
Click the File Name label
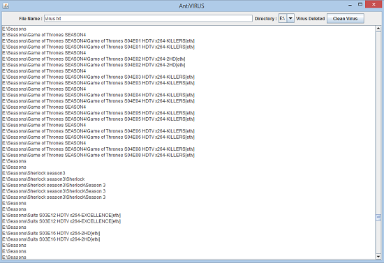[x=31, y=19]
